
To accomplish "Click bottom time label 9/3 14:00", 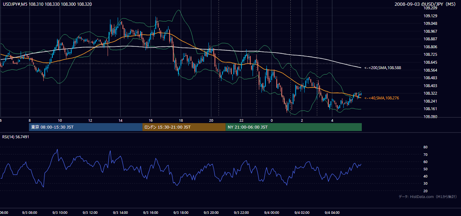I will [120, 213].
